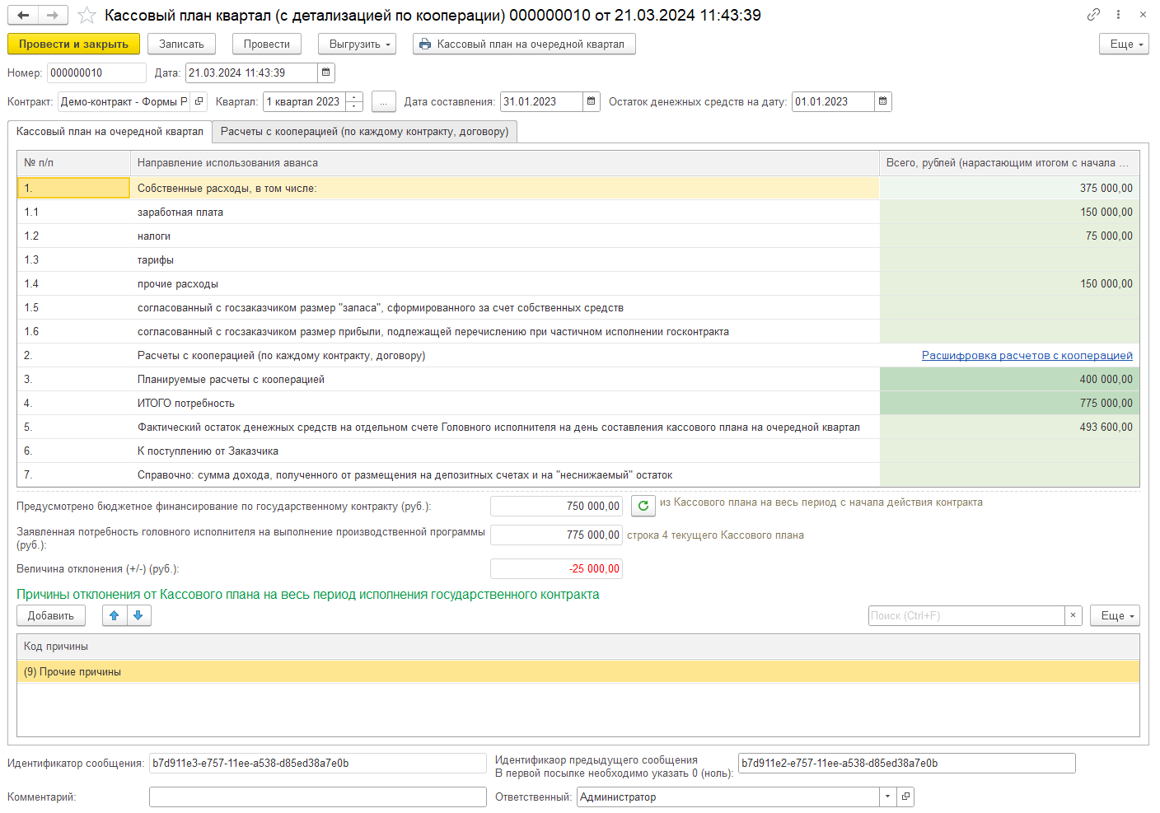The width and height of the screenshot is (1160, 813).
Task: Select Кассовый план на очередной квартал tab
Action: point(110,131)
